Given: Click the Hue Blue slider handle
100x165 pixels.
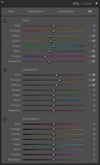Looking at the screenshot, I should pyautogui.click(x=49, y=51).
